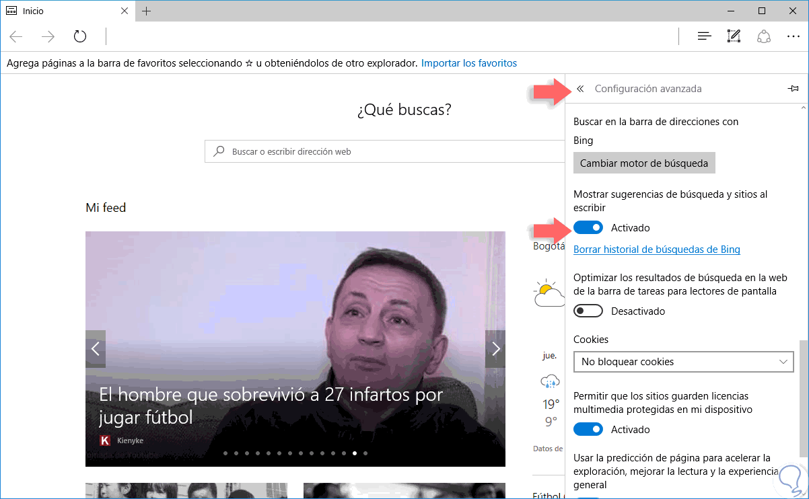Click the search magnifier icon in search box
809x499 pixels.
tap(219, 151)
